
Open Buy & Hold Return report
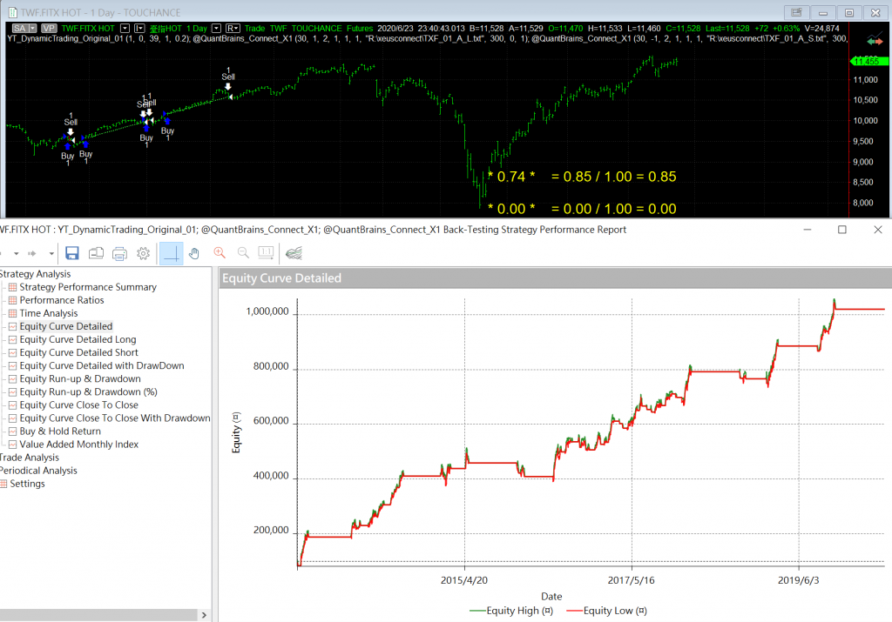(60, 431)
